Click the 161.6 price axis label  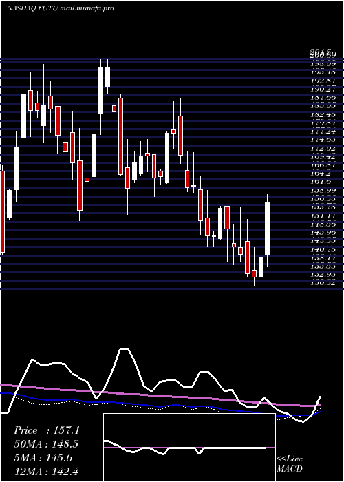coord(321,182)
